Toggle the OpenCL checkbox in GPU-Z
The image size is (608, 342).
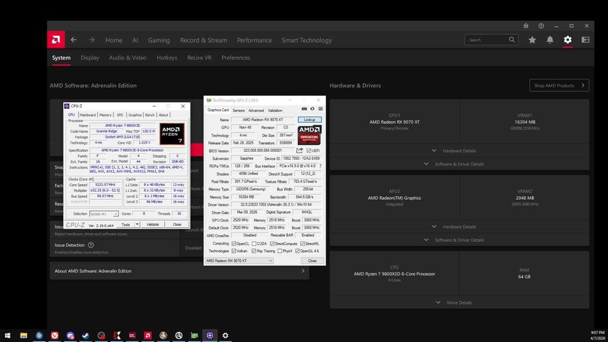coord(234,244)
